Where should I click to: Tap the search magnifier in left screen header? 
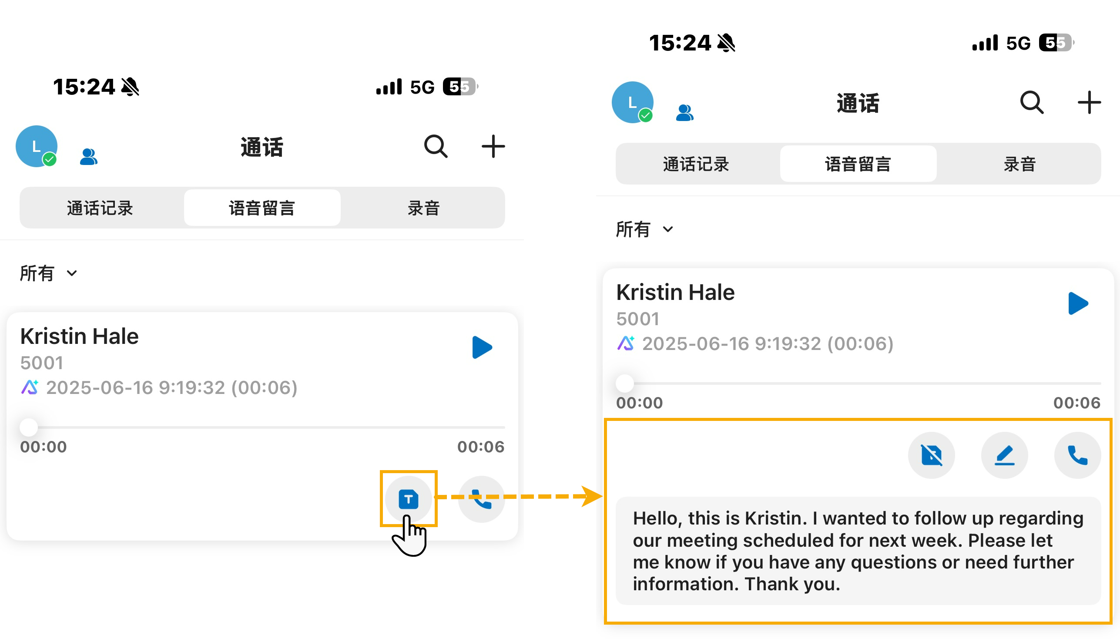coord(436,146)
